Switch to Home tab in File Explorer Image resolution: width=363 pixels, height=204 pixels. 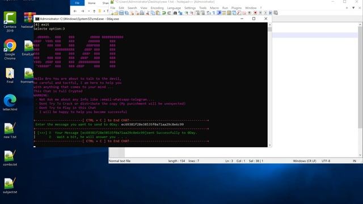click(x=92, y=3)
